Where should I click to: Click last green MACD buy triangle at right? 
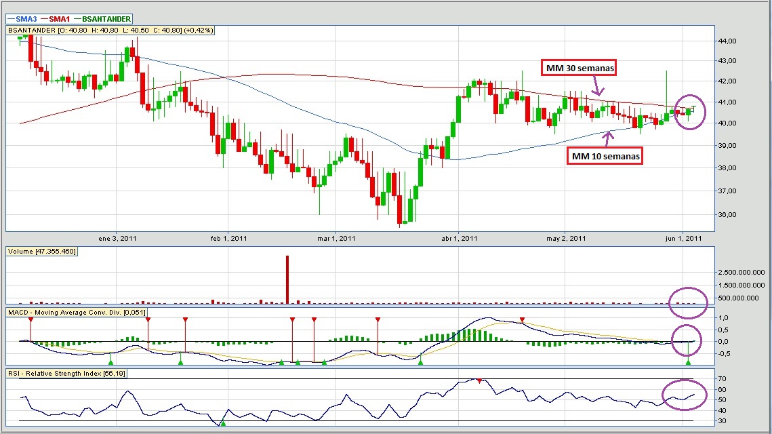point(688,364)
